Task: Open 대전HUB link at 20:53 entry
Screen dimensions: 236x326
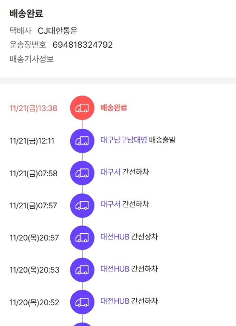Action: (115, 269)
